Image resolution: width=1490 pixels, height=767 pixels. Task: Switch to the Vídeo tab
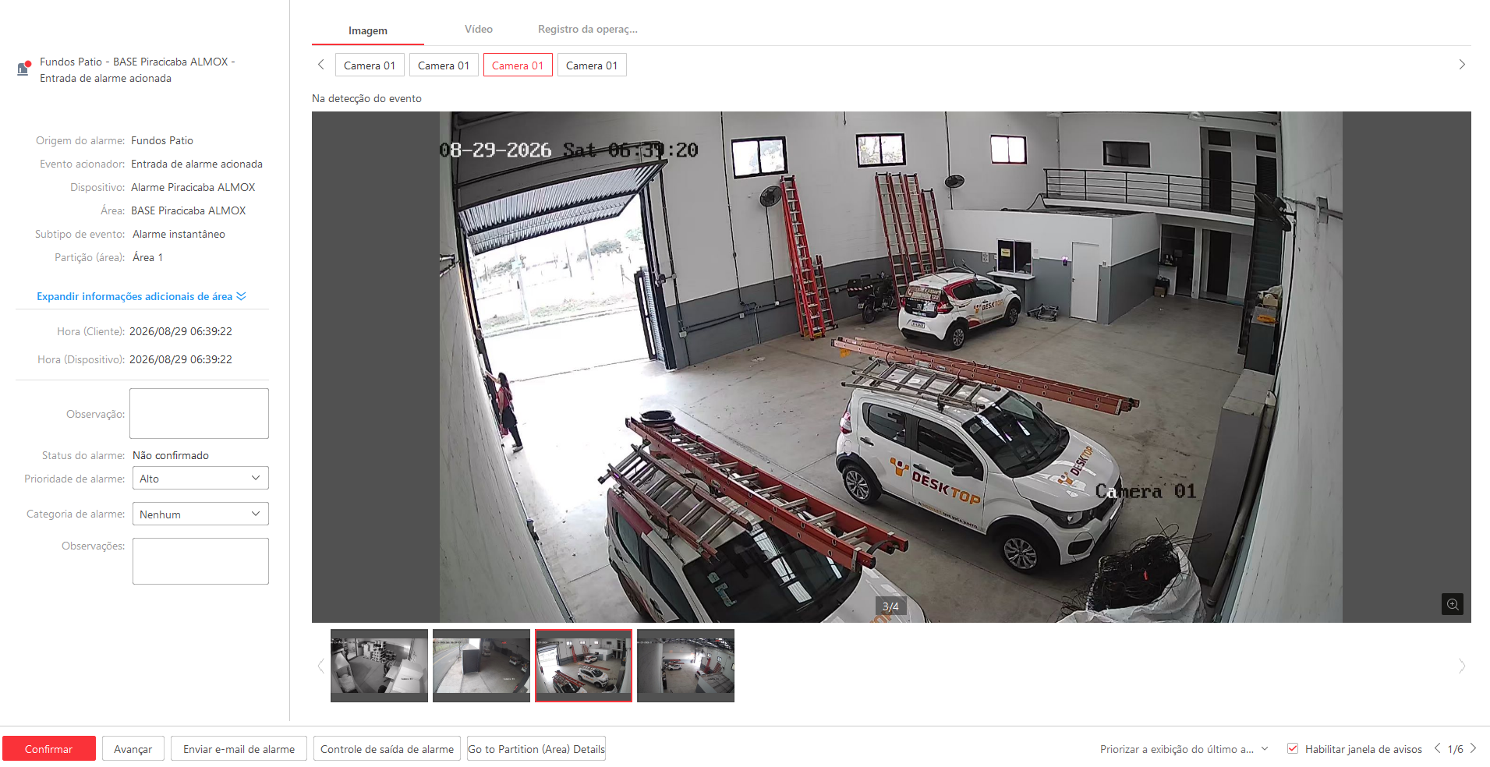click(x=479, y=29)
